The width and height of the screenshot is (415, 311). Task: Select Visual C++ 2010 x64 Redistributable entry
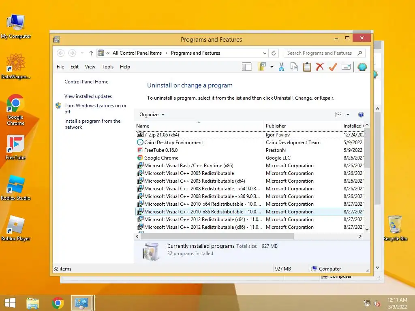250,204
